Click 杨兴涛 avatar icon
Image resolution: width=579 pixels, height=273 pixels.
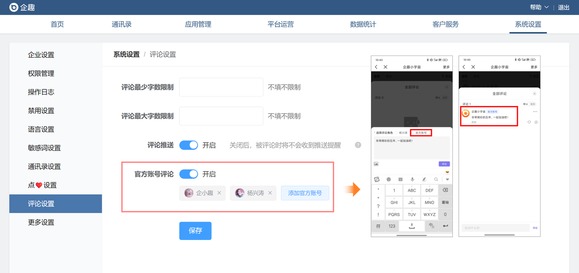tap(240, 193)
